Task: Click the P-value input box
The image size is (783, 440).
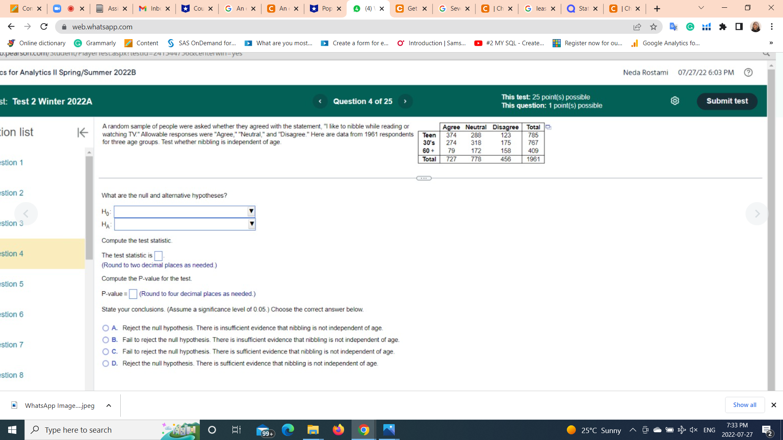Action: [133, 294]
